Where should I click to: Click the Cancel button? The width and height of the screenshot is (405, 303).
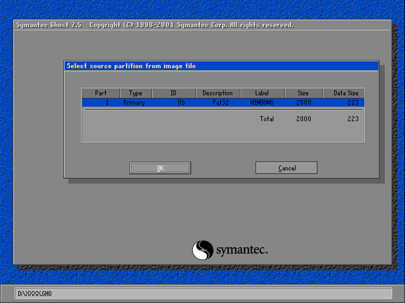click(x=287, y=168)
